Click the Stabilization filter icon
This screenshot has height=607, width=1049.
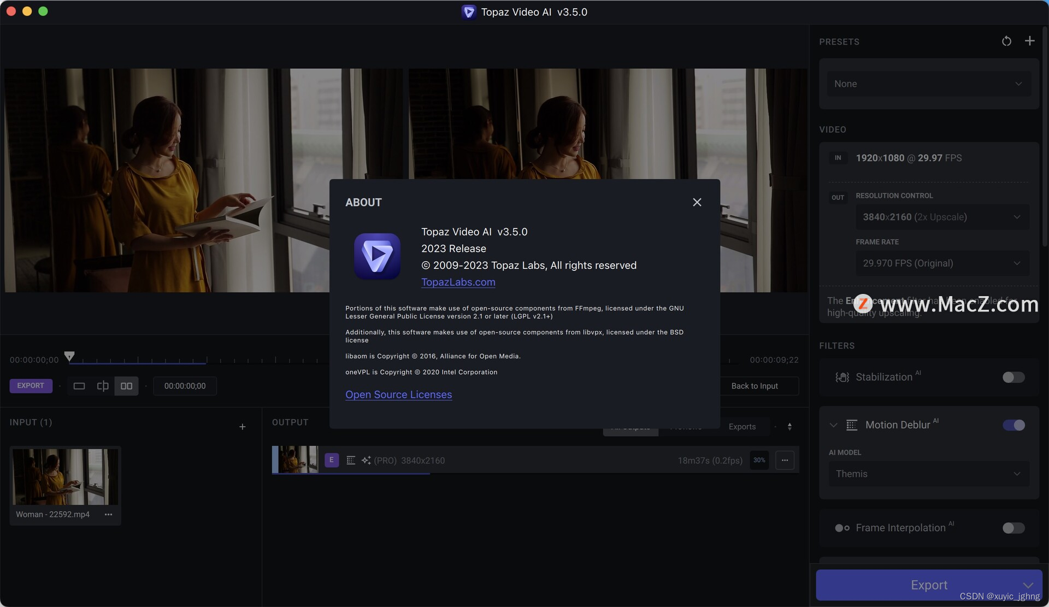(842, 377)
